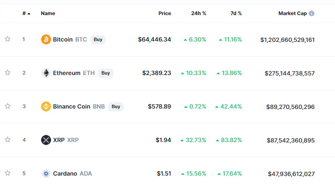Click the Binance Coin logo icon
The height and width of the screenshot is (189, 335).
point(46,106)
